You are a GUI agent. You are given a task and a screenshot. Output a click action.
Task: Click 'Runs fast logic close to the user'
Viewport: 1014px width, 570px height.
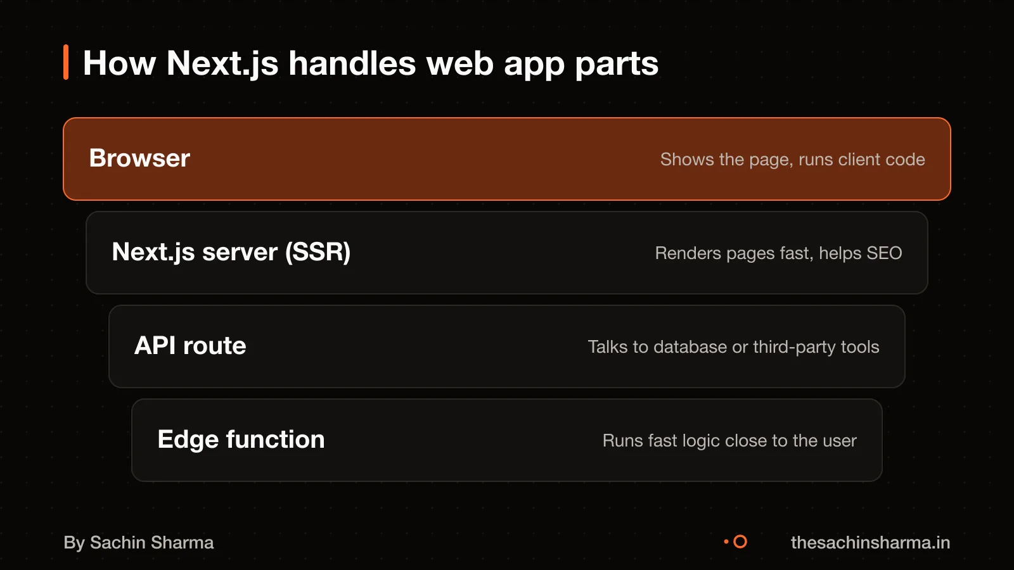coord(729,441)
